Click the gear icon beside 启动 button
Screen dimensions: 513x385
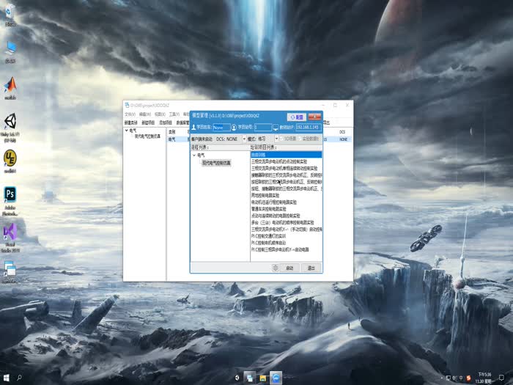coord(275,268)
